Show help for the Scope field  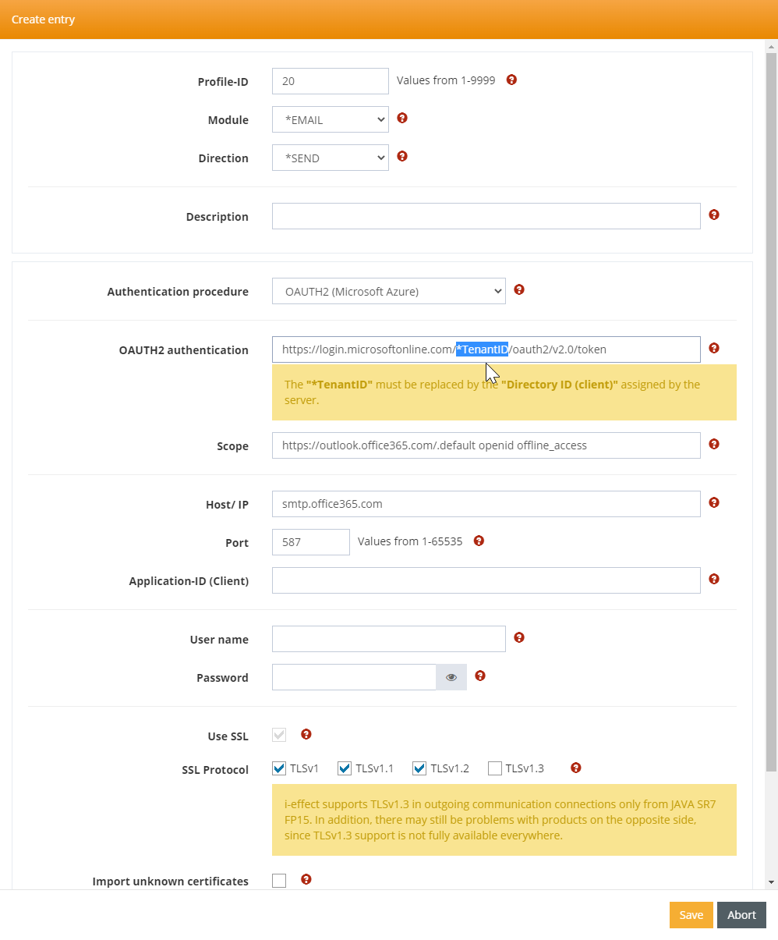pyautogui.click(x=714, y=444)
